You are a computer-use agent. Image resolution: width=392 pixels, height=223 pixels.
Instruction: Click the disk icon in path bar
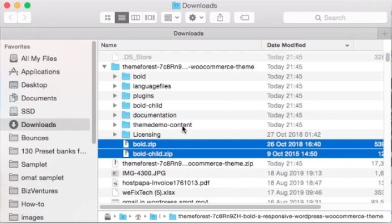point(108,217)
